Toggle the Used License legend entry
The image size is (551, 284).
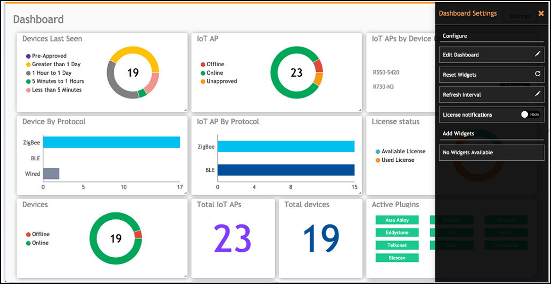coord(395,160)
